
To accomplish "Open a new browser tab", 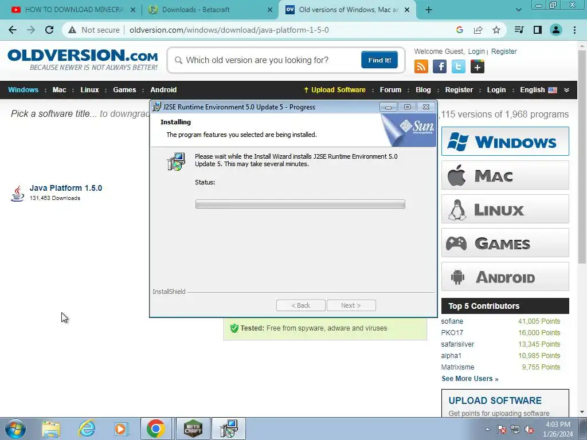I will [429, 10].
